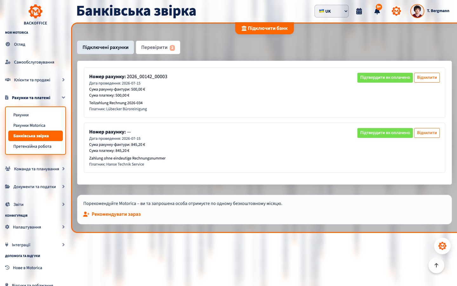The image size is (457, 286).
Task: Click the Нове в Motorica history icon
Action: 7,268
